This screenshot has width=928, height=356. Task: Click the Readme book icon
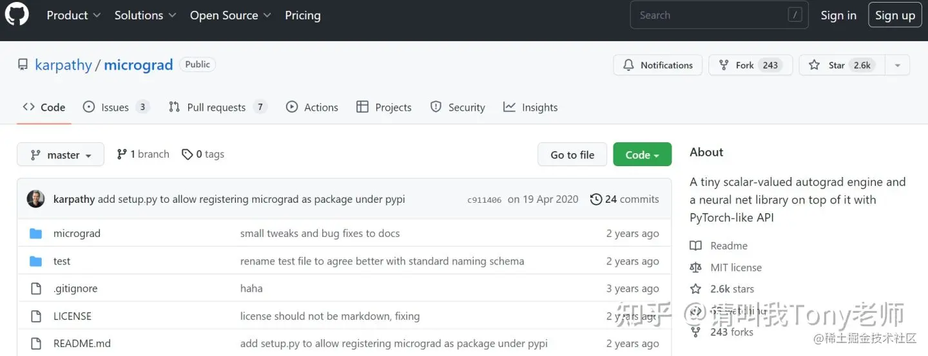695,245
